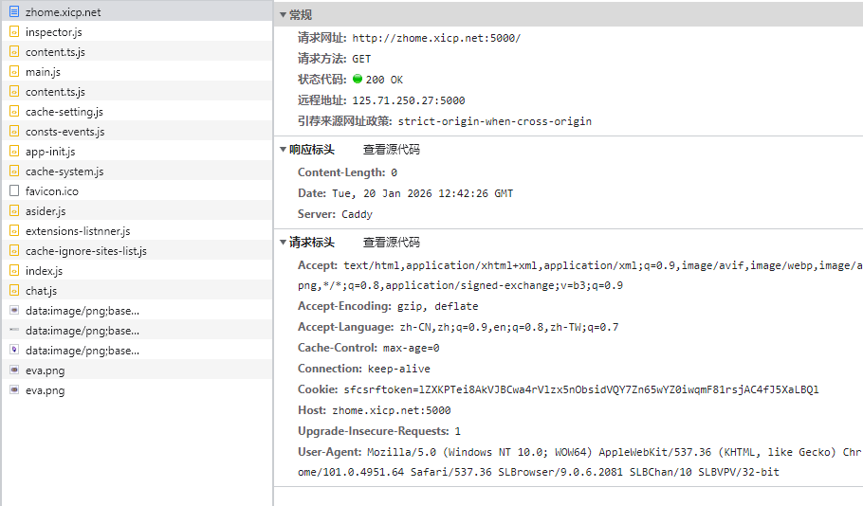This screenshot has width=863, height=506.
Task: Click the chat.js script icon
Action: [13, 291]
